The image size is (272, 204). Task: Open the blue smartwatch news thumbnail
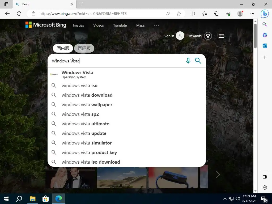173,177
